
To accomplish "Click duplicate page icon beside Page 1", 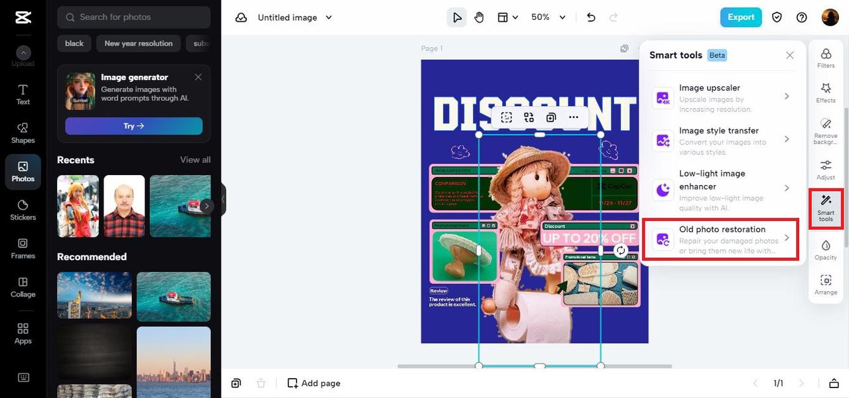I will (x=624, y=48).
